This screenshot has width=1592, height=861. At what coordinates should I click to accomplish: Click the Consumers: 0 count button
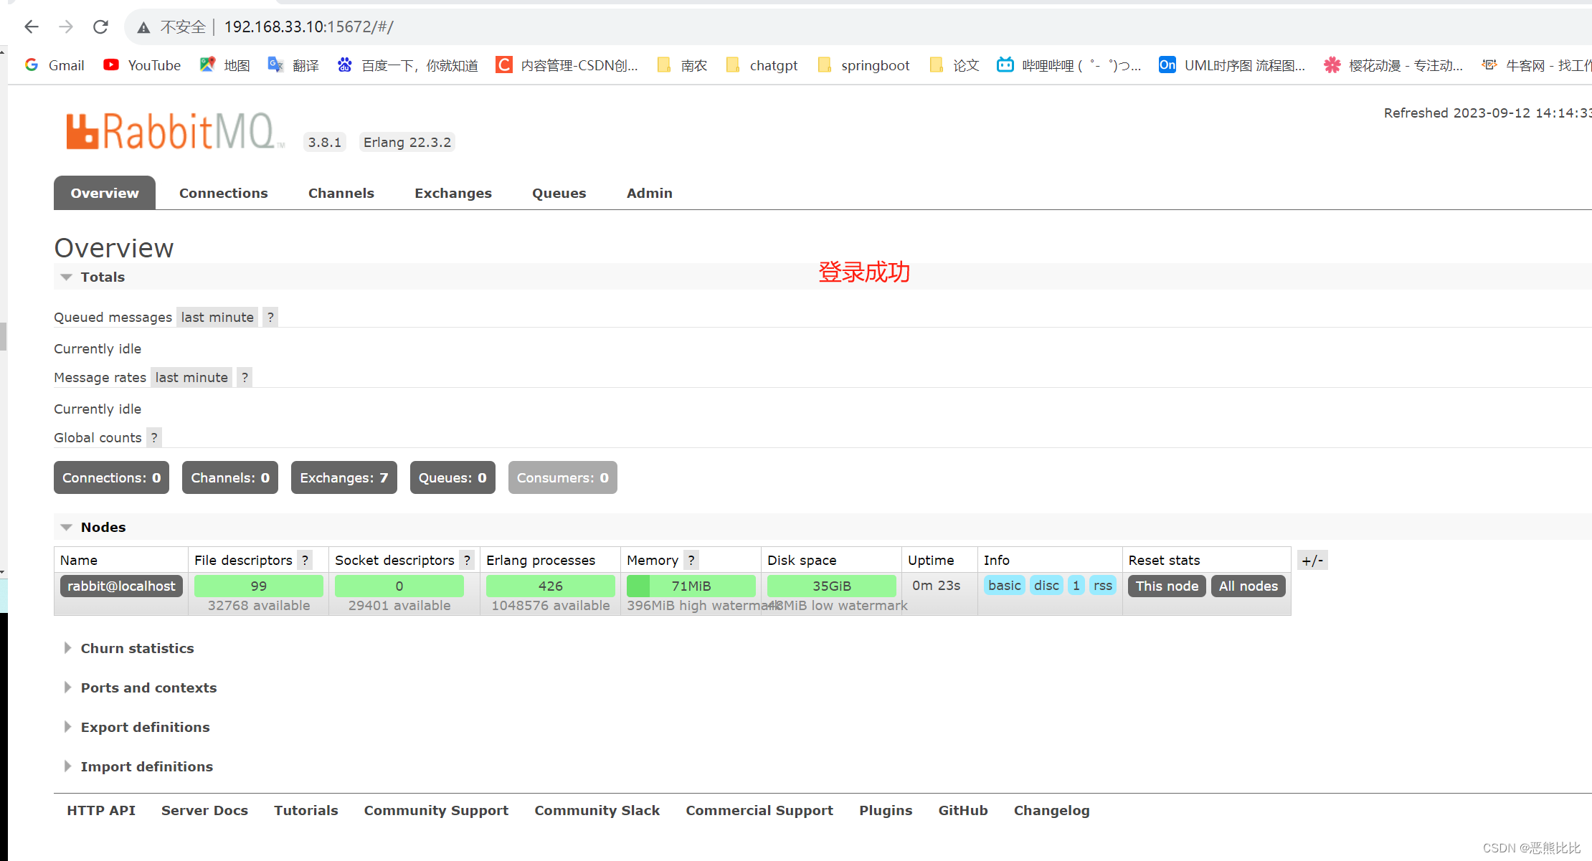coord(563,477)
